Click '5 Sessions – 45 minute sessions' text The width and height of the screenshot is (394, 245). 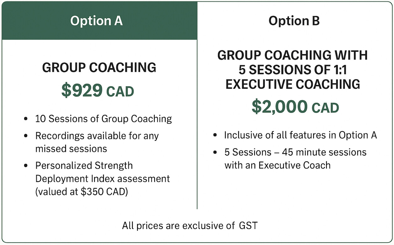[x=295, y=152]
